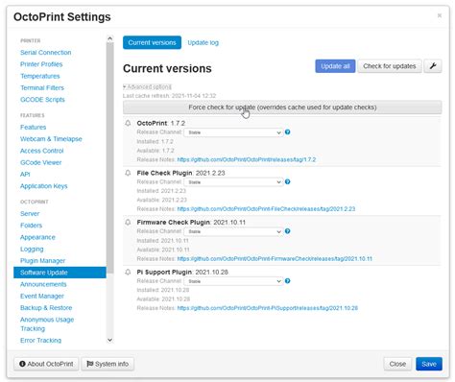Click the Update all button

pos(335,66)
